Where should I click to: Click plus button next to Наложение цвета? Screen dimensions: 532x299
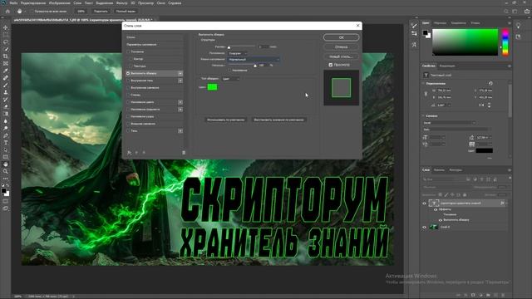point(180,102)
